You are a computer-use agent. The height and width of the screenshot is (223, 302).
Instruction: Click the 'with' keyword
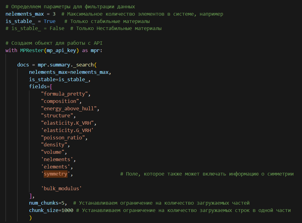click(x=11, y=51)
